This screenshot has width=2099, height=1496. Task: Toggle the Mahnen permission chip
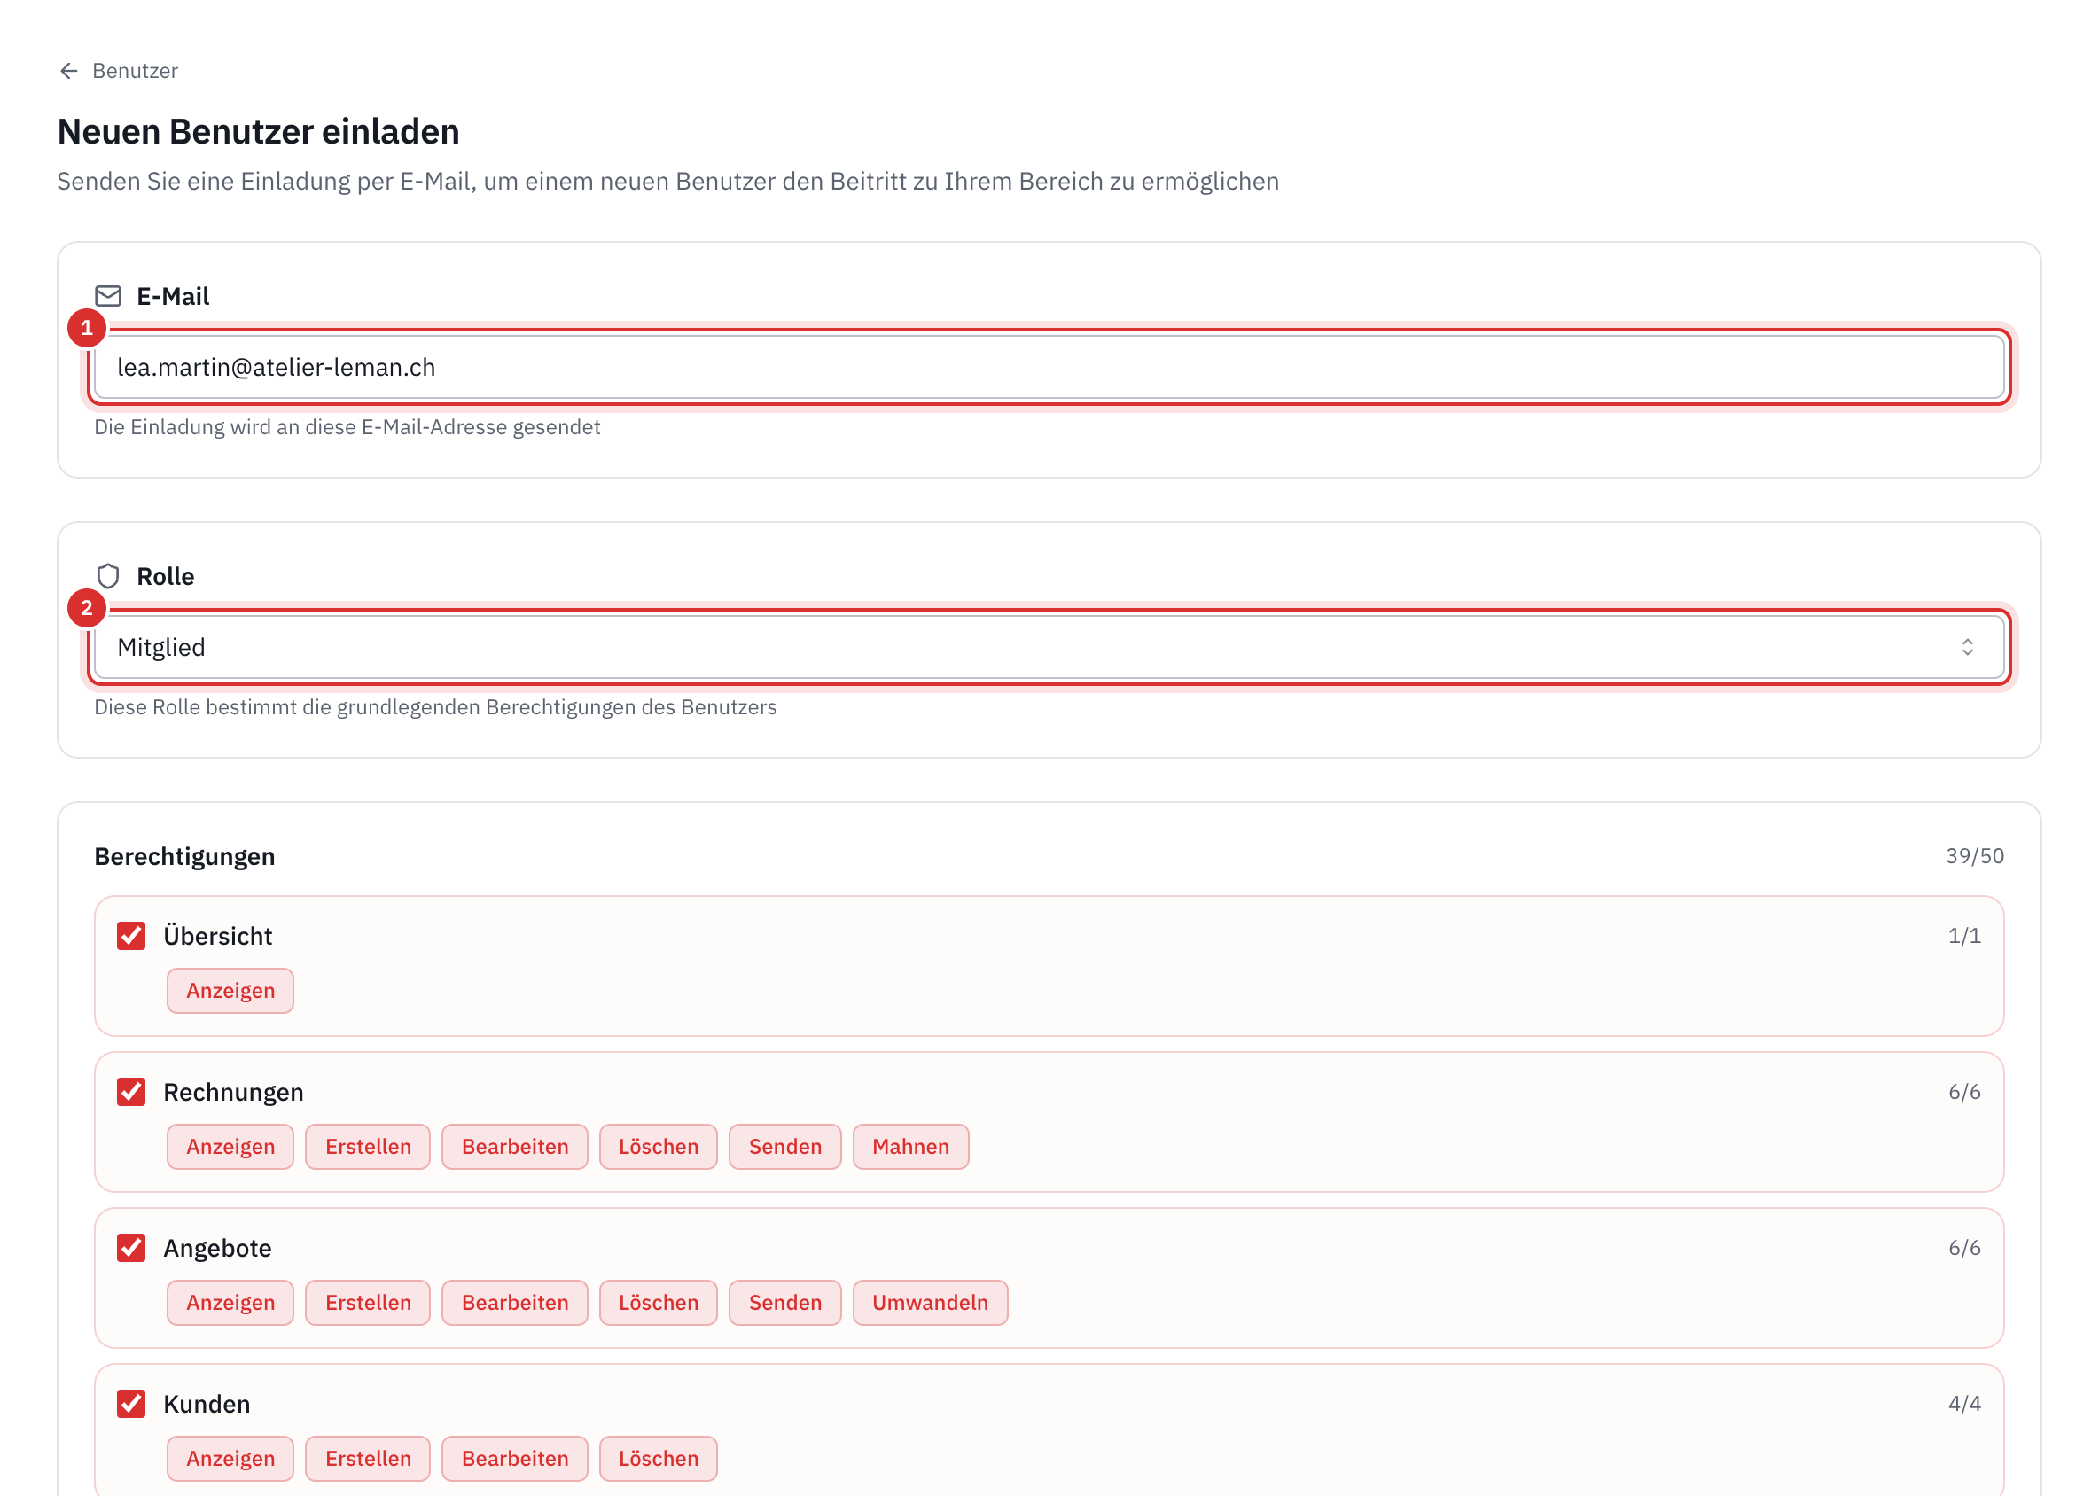click(x=910, y=1146)
